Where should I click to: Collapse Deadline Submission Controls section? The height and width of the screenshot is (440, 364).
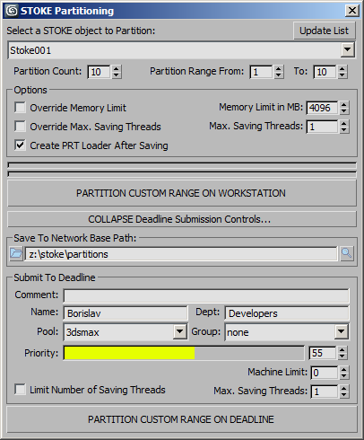point(182,219)
